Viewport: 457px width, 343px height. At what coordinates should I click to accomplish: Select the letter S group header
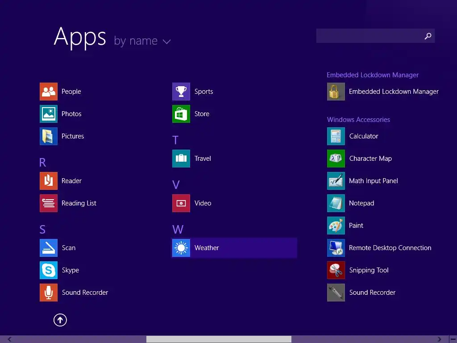[x=42, y=230]
